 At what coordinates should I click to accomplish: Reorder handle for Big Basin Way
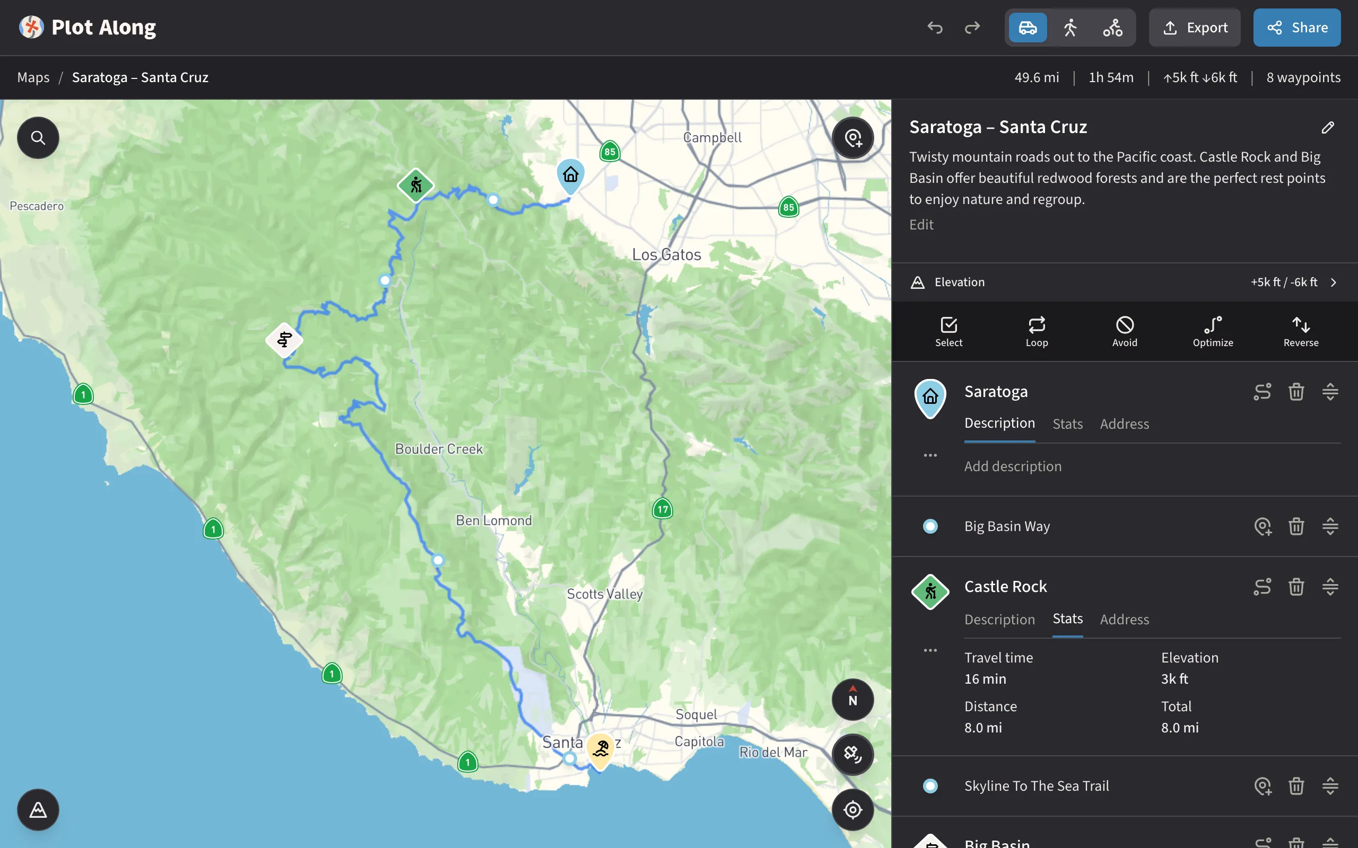click(x=1330, y=527)
